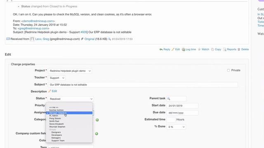
Task: Click the pencil Edit action beside Reply
Action: click(x=176, y=49)
